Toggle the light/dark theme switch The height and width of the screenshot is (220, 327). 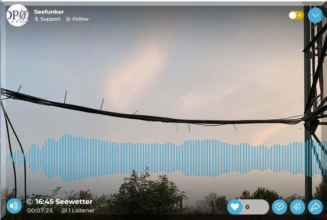coord(296,15)
